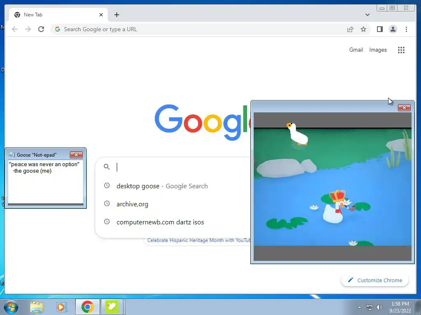Viewport: 421px width, 315px height.
Task: Click the network tray icon
Action: pos(370,307)
